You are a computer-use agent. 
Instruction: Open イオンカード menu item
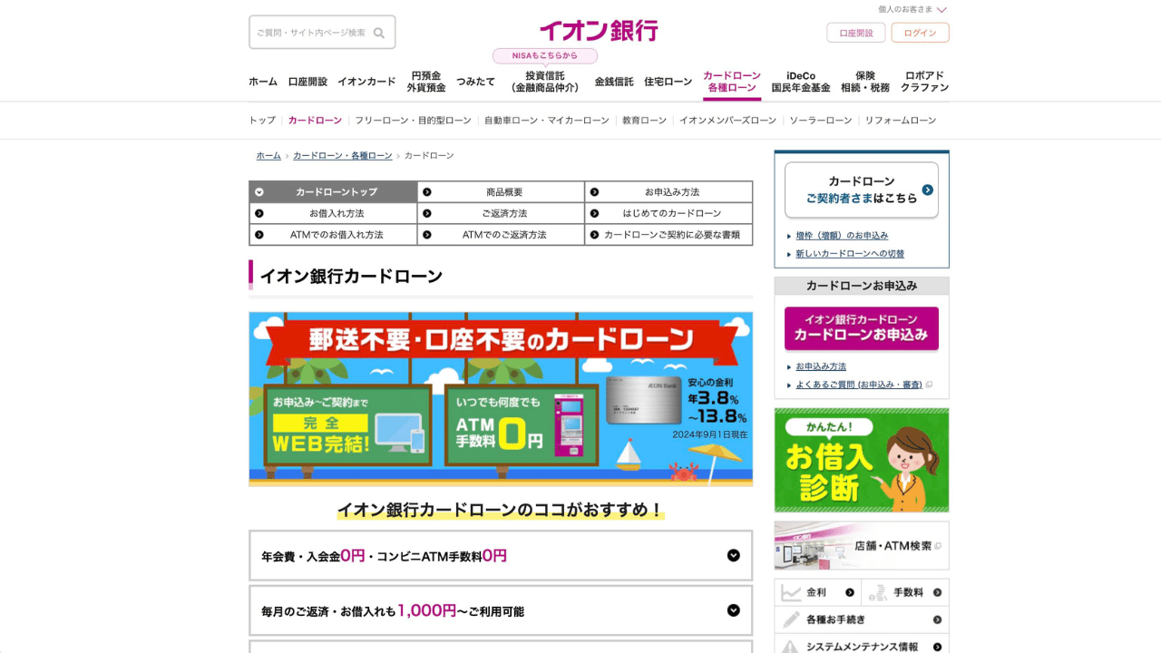click(x=366, y=82)
